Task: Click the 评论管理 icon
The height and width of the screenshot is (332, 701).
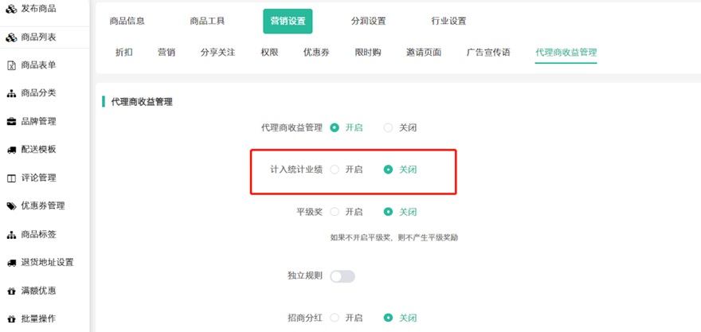Action: [11, 178]
